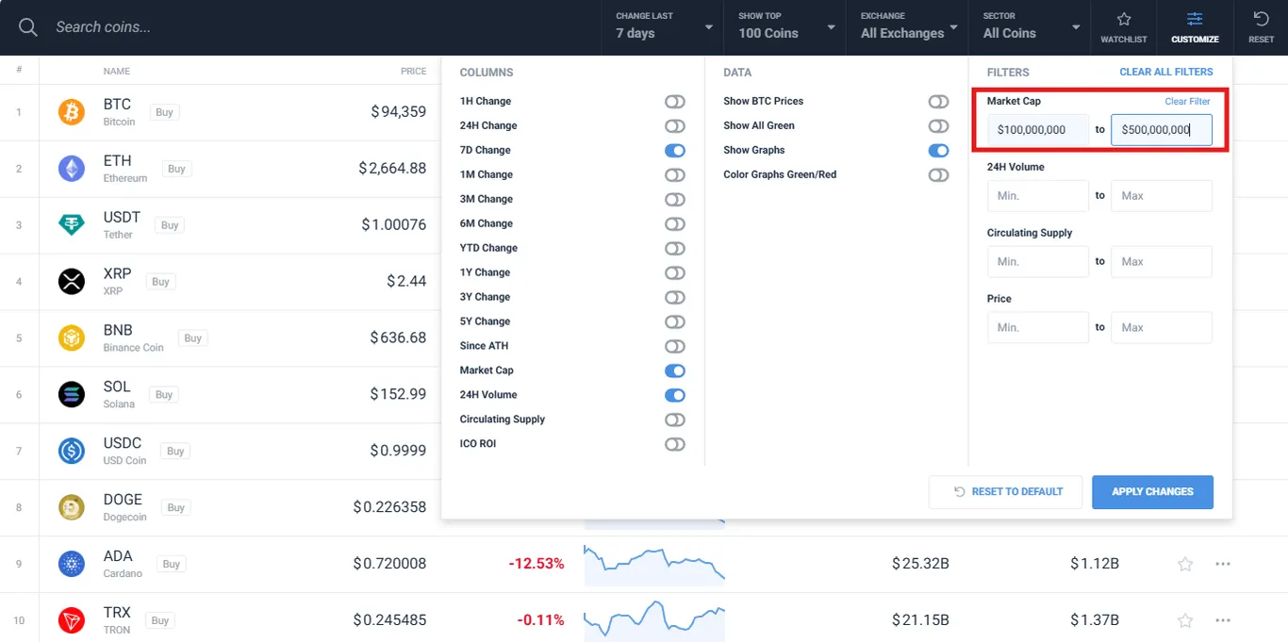The width and height of the screenshot is (1288, 642).
Task: Click the Bitcoin logo icon
Action: pyautogui.click(x=72, y=112)
